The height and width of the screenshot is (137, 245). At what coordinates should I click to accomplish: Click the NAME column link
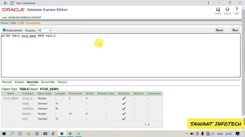point(26,104)
